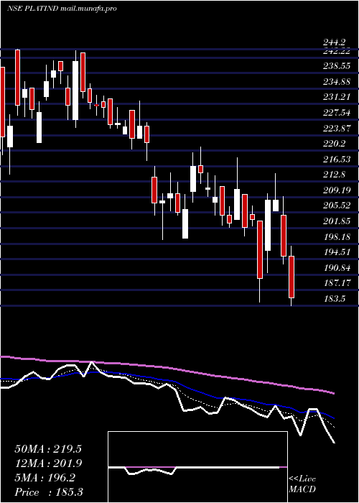This screenshot has width=359, height=503.
Task: Click the 183.5 price axis label
Action: [x=334, y=299]
